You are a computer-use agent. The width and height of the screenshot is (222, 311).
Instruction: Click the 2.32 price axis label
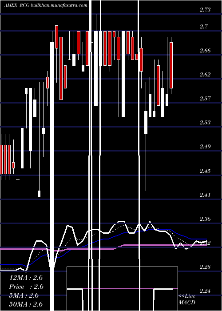[205, 243]
